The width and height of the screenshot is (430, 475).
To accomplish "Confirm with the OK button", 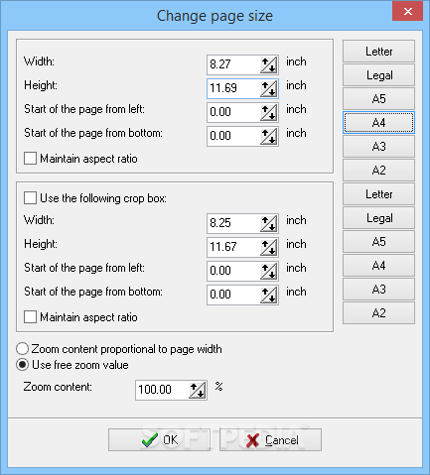I will (x=159, y=440).
